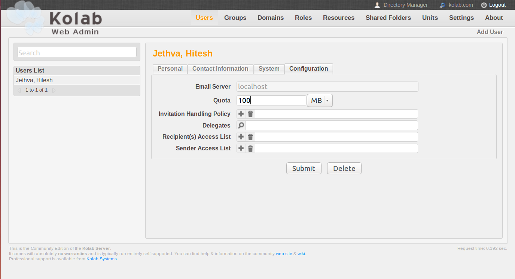Open the Resources menu

[339, 18]
